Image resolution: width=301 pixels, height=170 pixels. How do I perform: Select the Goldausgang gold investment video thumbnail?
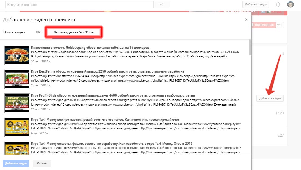17,55
